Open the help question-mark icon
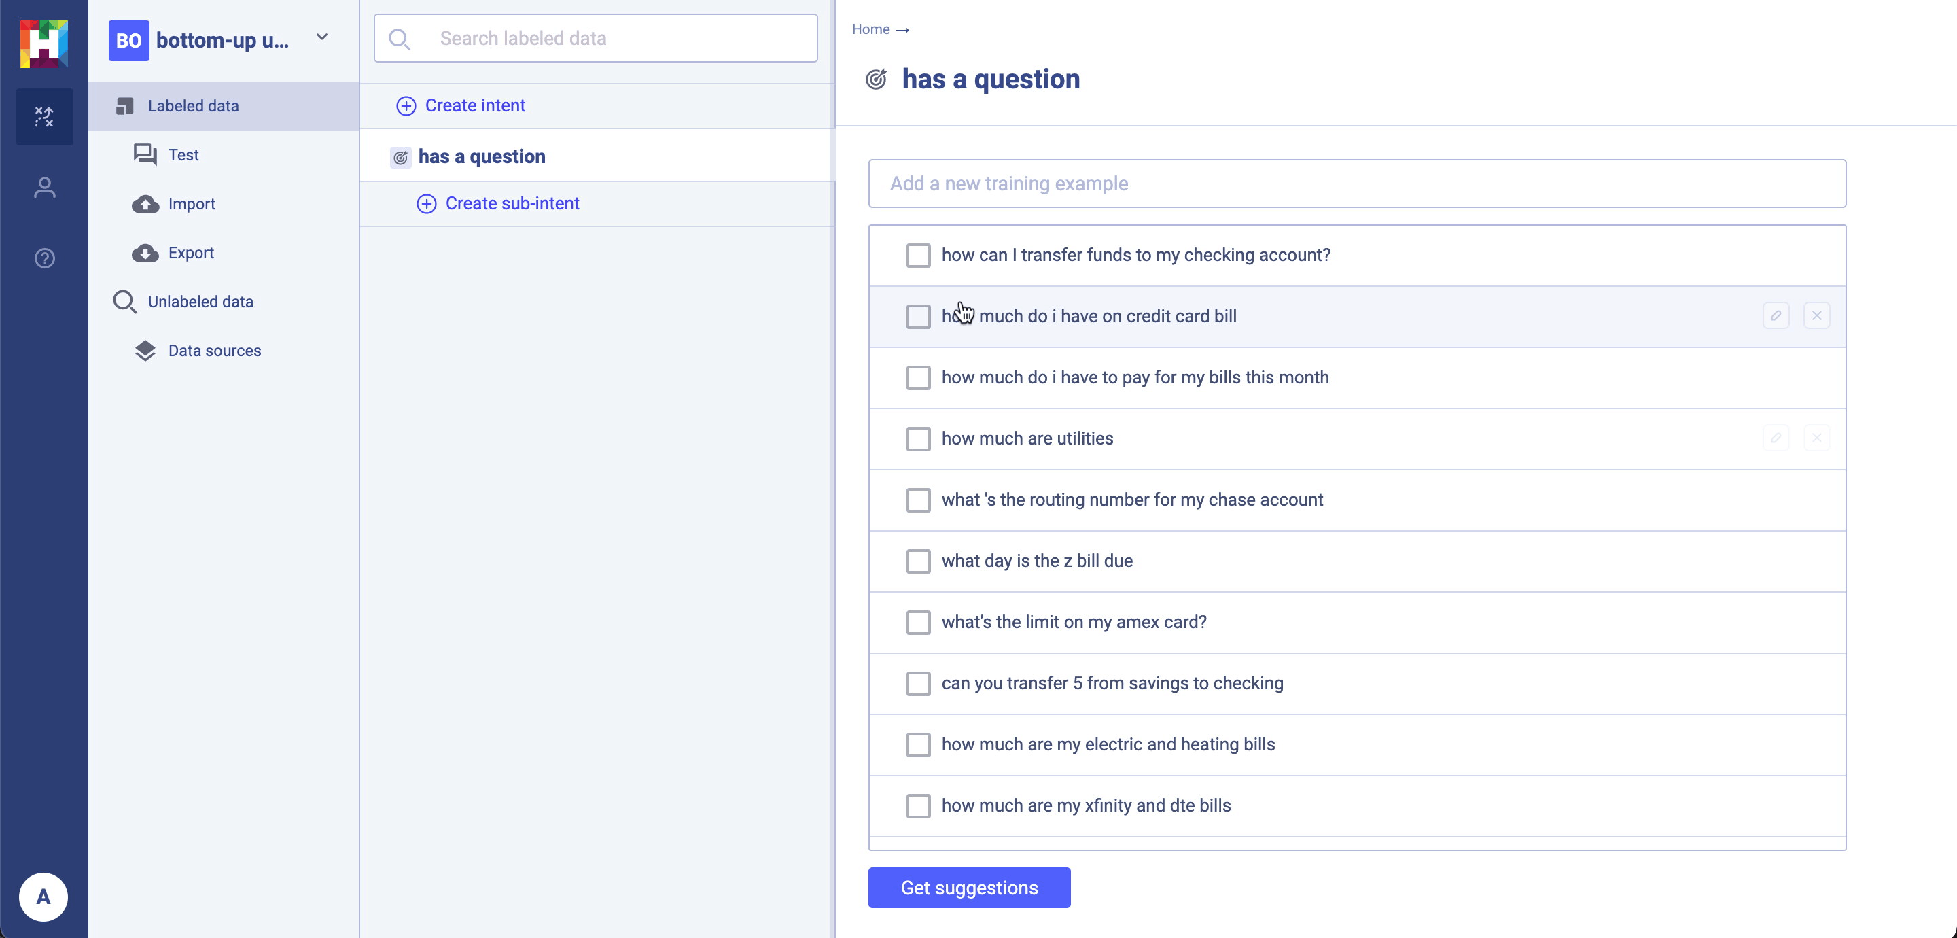This screenshot has width=1957, height=938. (44, 258)
